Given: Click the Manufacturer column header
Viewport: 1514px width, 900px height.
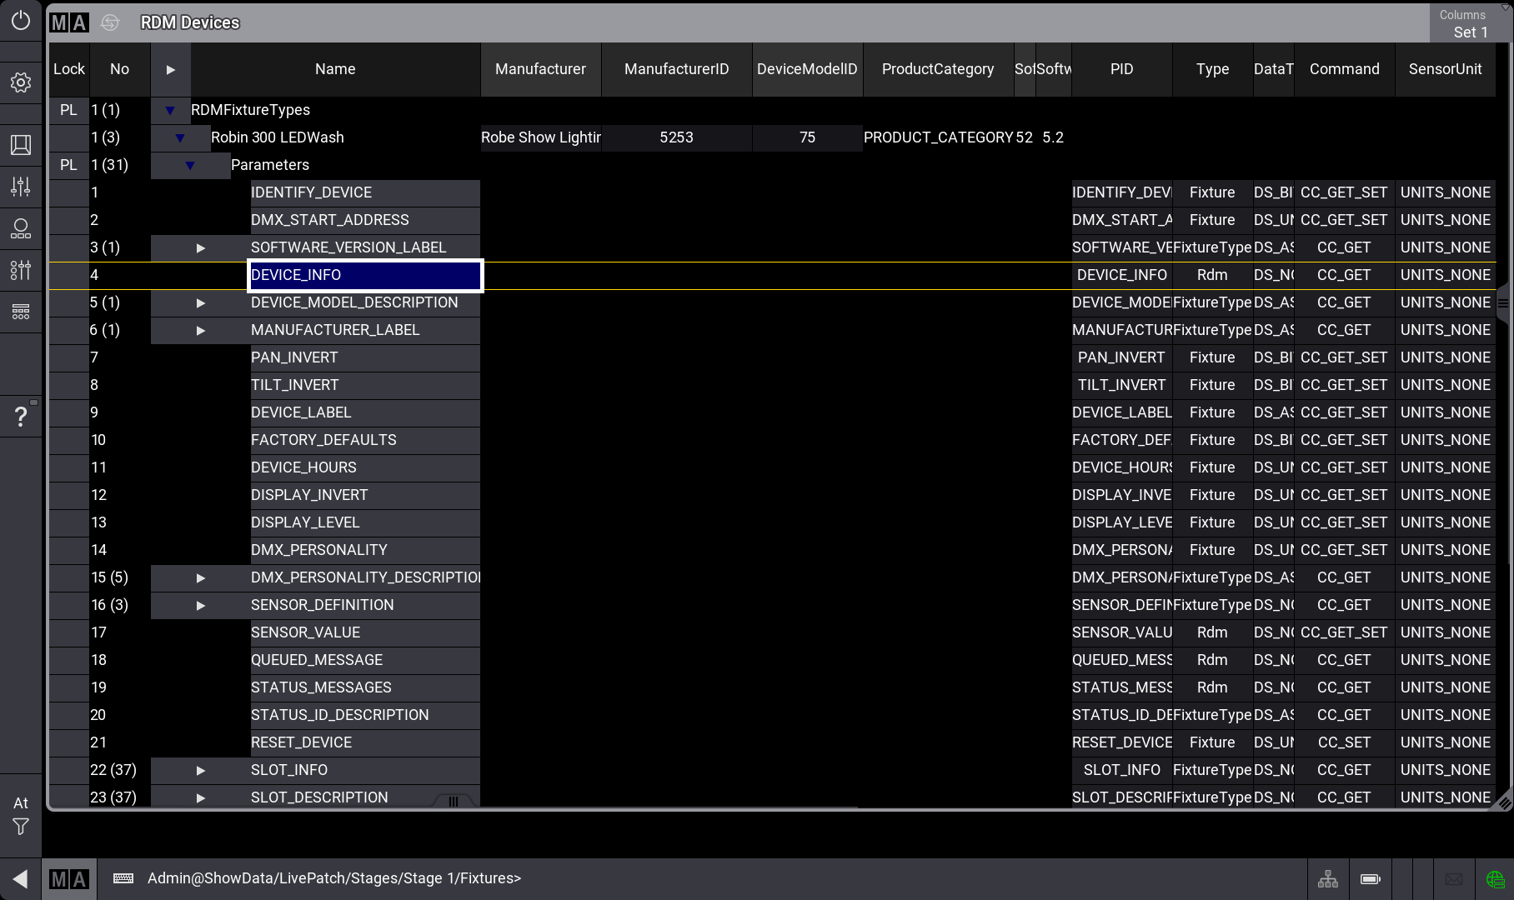Looking at the screenshot, I should coord(540,69).
